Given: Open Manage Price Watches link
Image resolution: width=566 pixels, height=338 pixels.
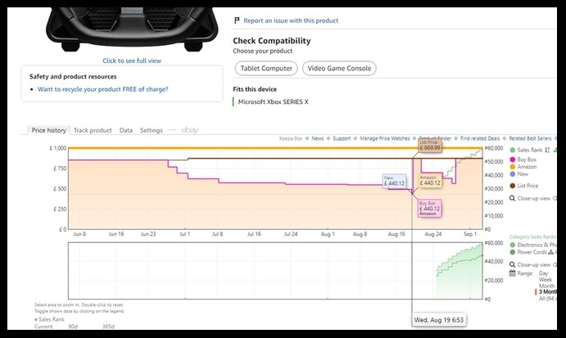Looking at the screenshot, I should pos(385,138).
